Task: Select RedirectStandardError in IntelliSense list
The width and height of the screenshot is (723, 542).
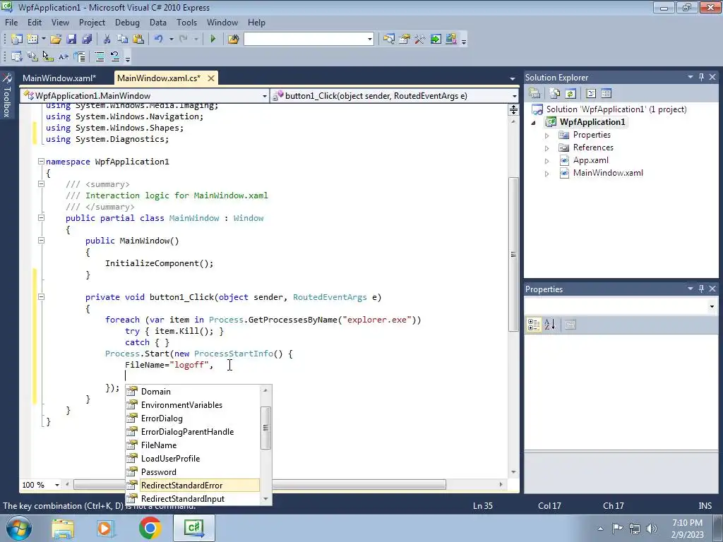Action: 193,486
